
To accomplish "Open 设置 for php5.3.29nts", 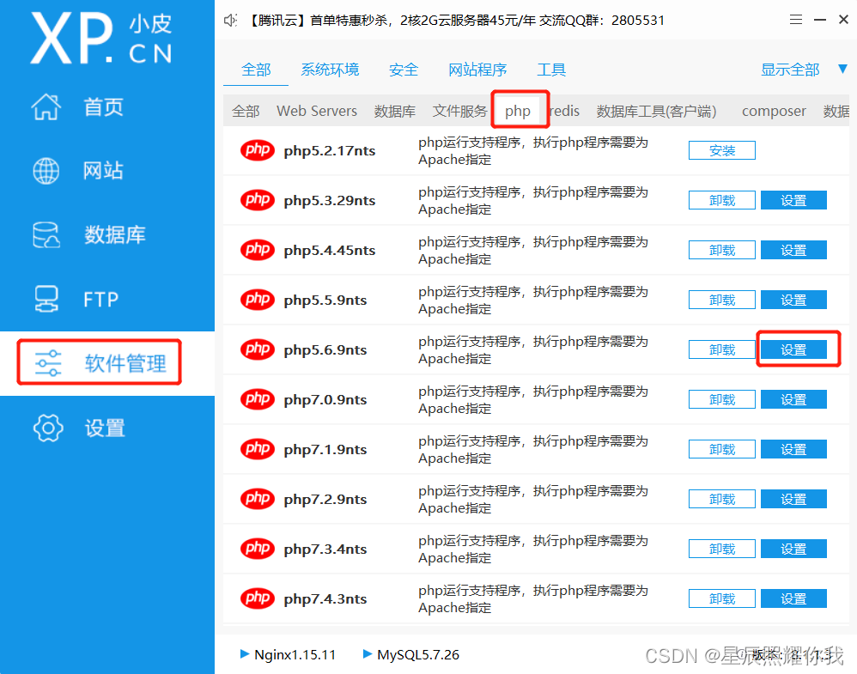I will (793, 200).
